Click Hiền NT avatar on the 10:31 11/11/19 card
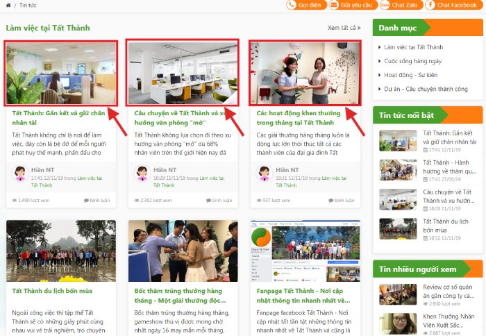Screen dimensions: 486x336 point(265,174)
